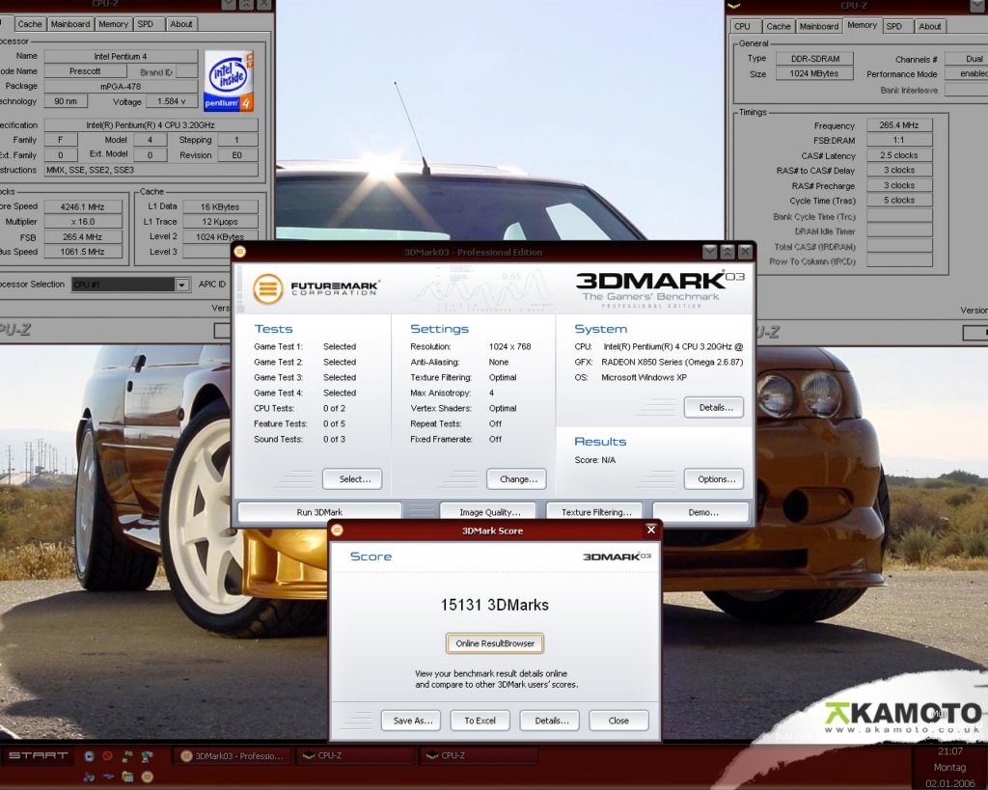The width and height of the screenshot is (988, 790).
Task: Export score with To Excel button
Action: [x=480, y=721]
